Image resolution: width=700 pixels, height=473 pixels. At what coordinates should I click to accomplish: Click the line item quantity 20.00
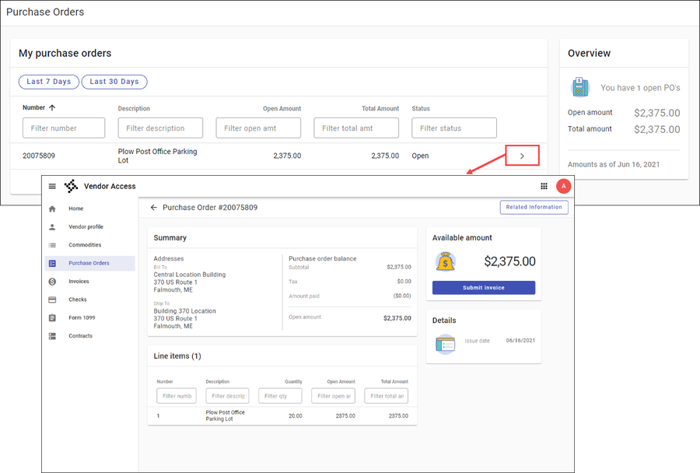pyautogui.click(x=295, y=416)
